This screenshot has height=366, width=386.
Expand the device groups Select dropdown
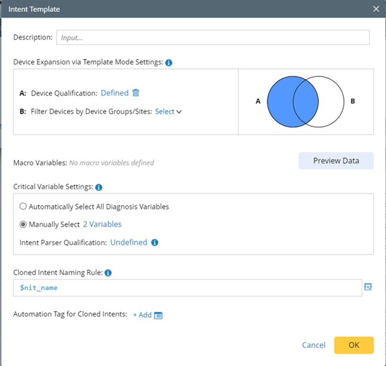[168, 111]
